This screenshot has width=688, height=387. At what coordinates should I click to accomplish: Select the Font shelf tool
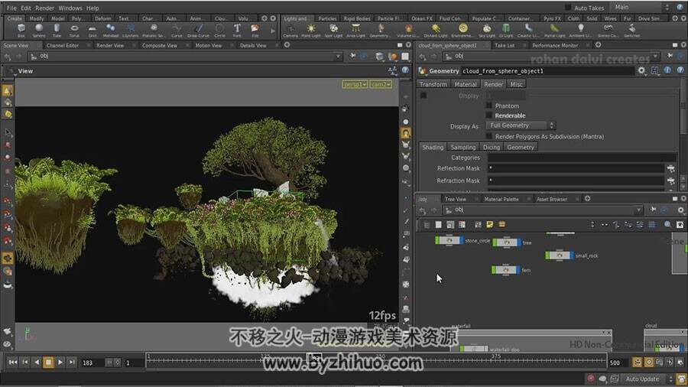[237, 31]
